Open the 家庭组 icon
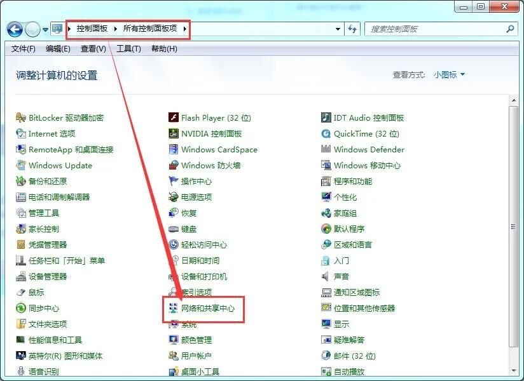This screenshot has width=524, height=381. coord(326,213)
